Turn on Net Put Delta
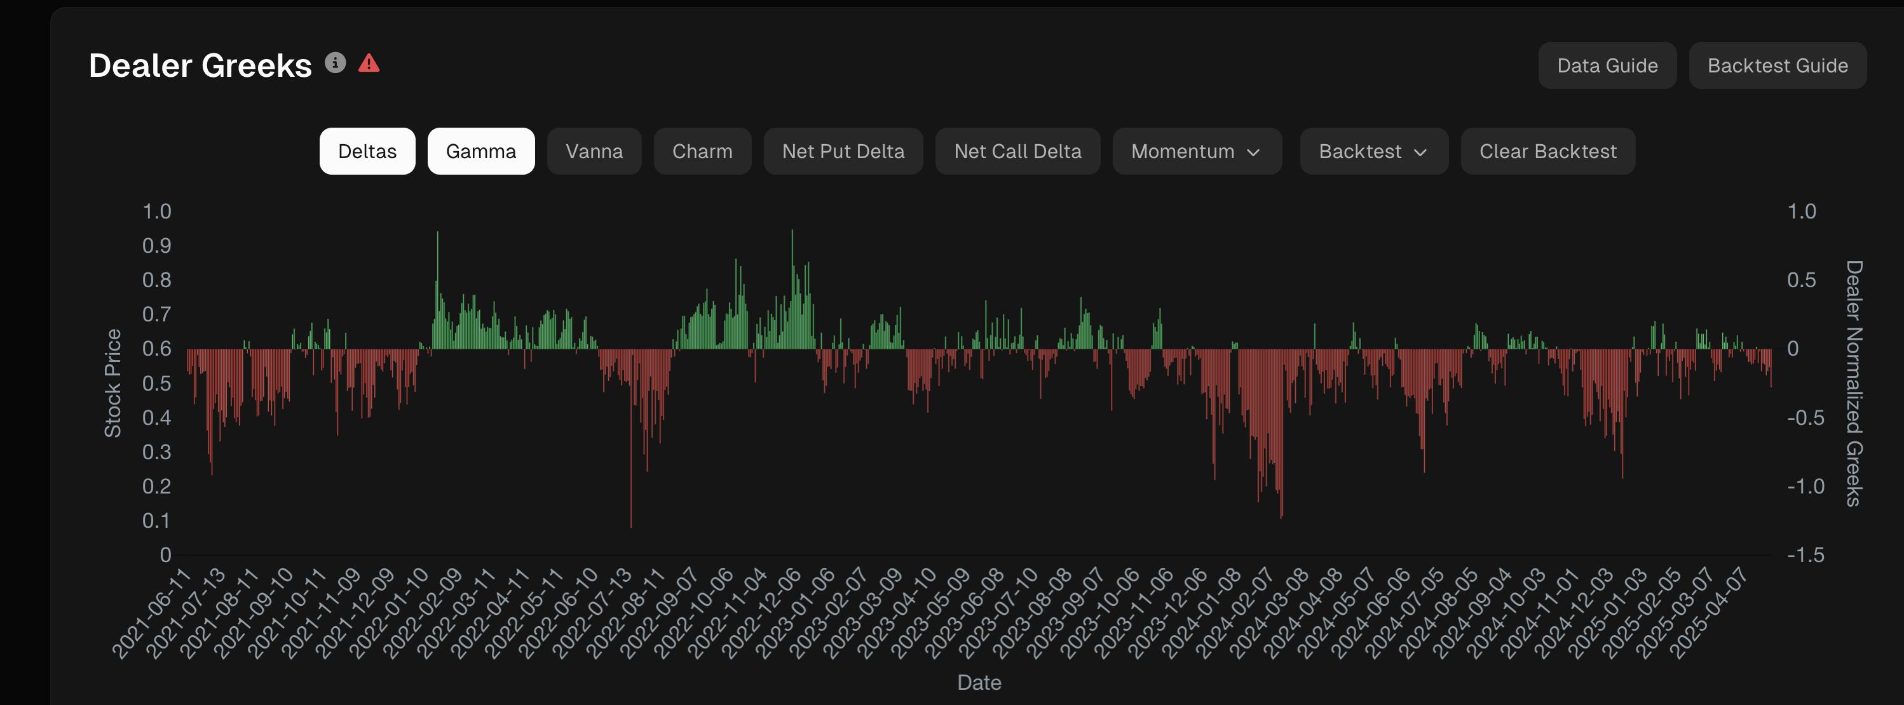Image resolution: width=1904 pixels, height=705 pixels. 843,152
